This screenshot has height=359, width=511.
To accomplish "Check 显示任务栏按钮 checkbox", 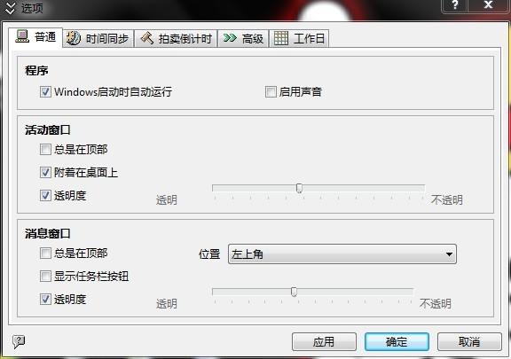I will tap(45, 276).
